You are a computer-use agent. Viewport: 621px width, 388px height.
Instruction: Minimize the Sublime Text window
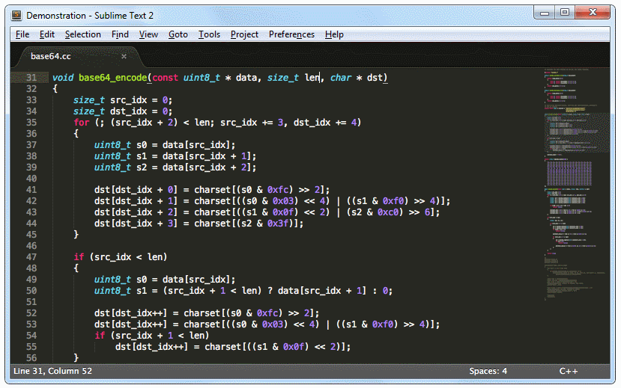coord(543,13)
